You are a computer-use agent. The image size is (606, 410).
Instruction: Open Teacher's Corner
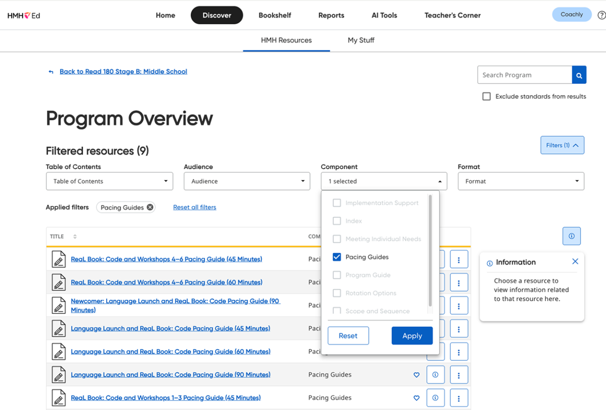click(x=453, y=15)
